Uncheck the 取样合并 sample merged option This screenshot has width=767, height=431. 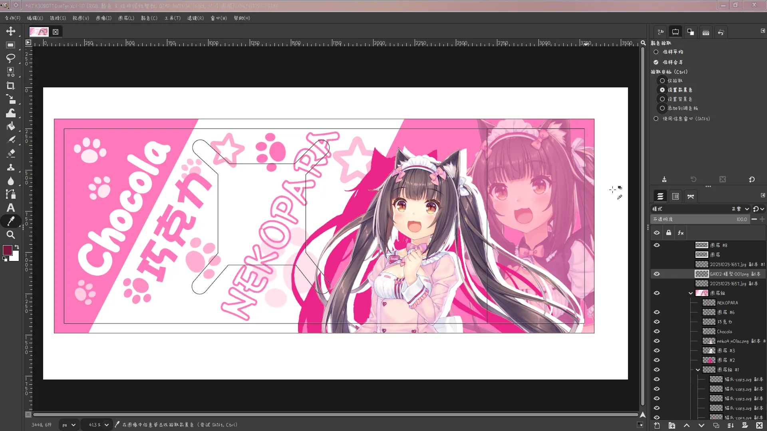pos(656,62)
